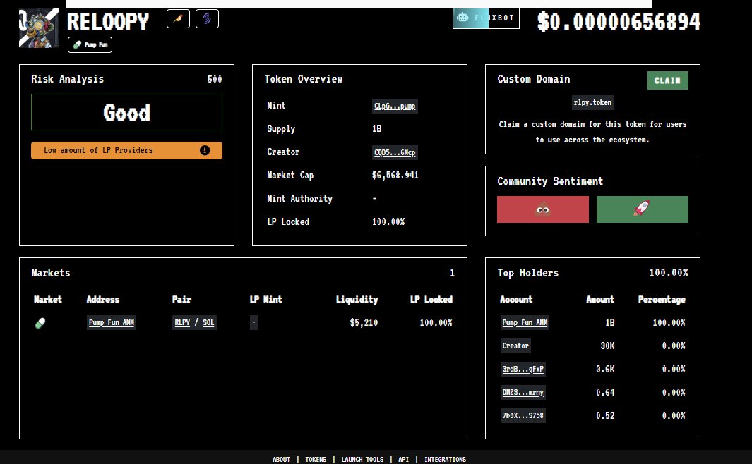The width and height of the screenshot is (752, 464).
Task: Click the 500 risk score number
Action: [215, 79]
